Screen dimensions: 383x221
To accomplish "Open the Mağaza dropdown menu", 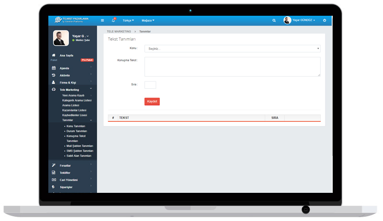I will pyautogui.click(x=148, y=21).
